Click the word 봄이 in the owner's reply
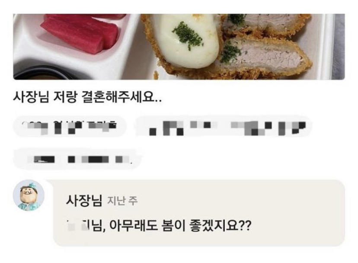 [x=173, y=226]
